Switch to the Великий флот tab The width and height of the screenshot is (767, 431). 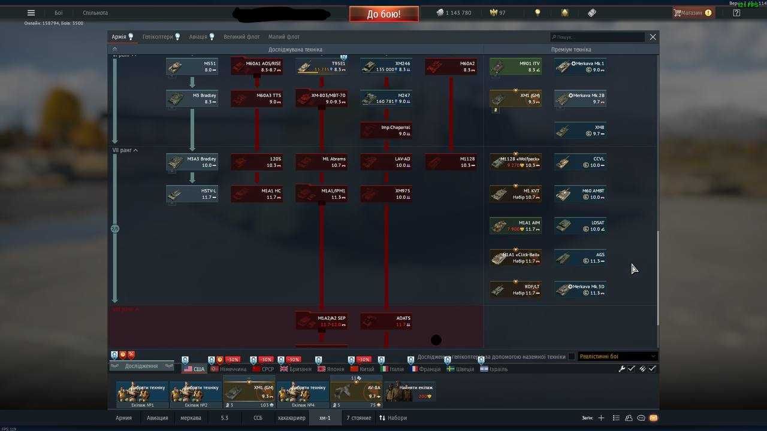click(x=241, y=37)
